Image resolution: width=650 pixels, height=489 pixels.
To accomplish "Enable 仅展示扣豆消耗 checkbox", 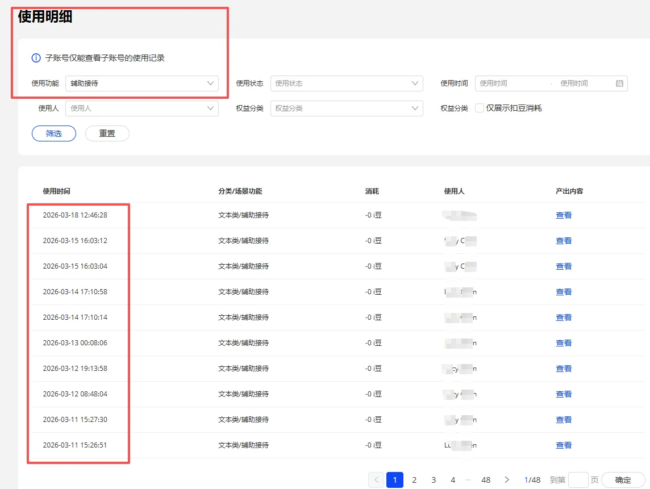I will click(x=479, y=108).
